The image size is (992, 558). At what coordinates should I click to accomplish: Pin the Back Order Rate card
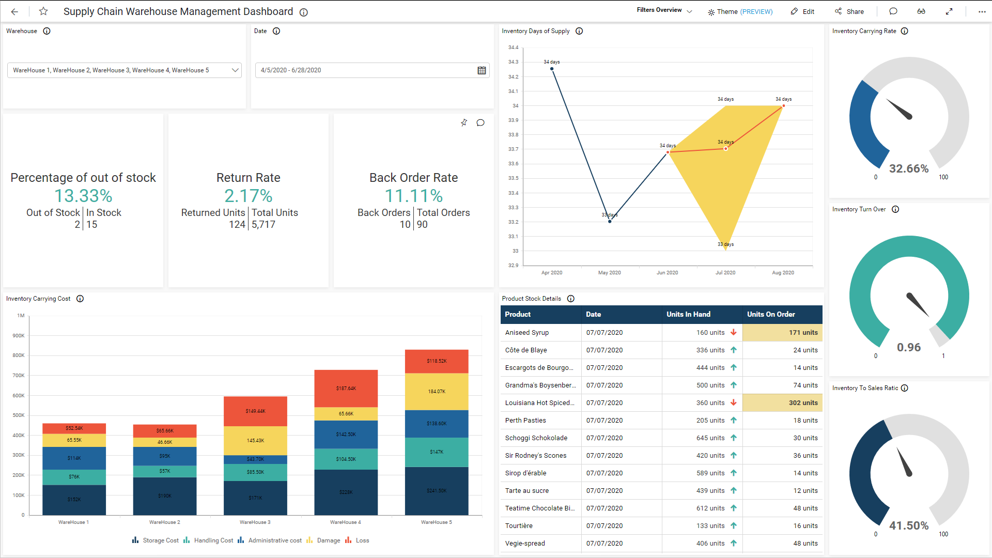tap(463, 122)
